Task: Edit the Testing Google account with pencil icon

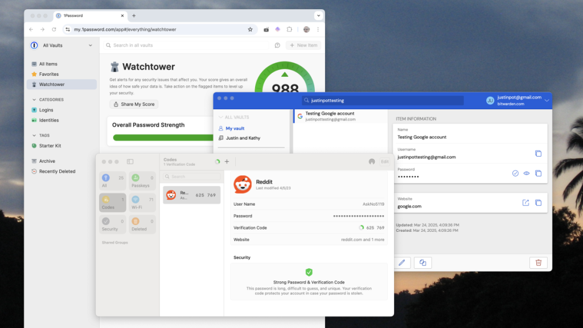Action: (x=401, y=263)
